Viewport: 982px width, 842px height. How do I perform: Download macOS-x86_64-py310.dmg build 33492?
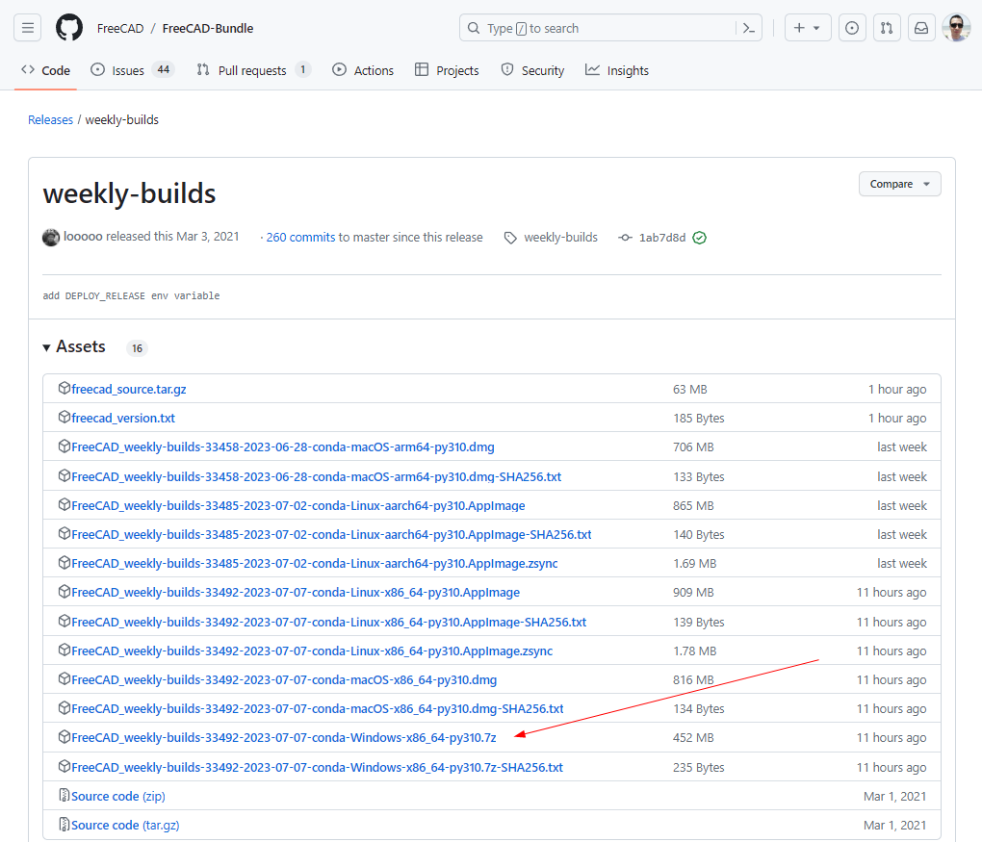point(284,680)
